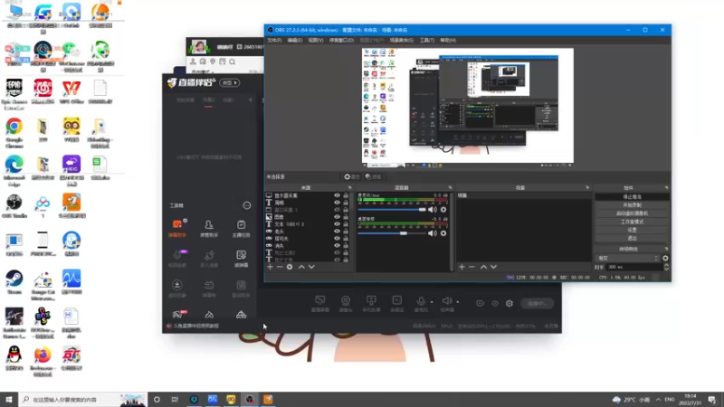Toggle visibility eye of 文本 (GDI+) 2 source
Viewport: 724px width, 407px height.
point(337,224)
